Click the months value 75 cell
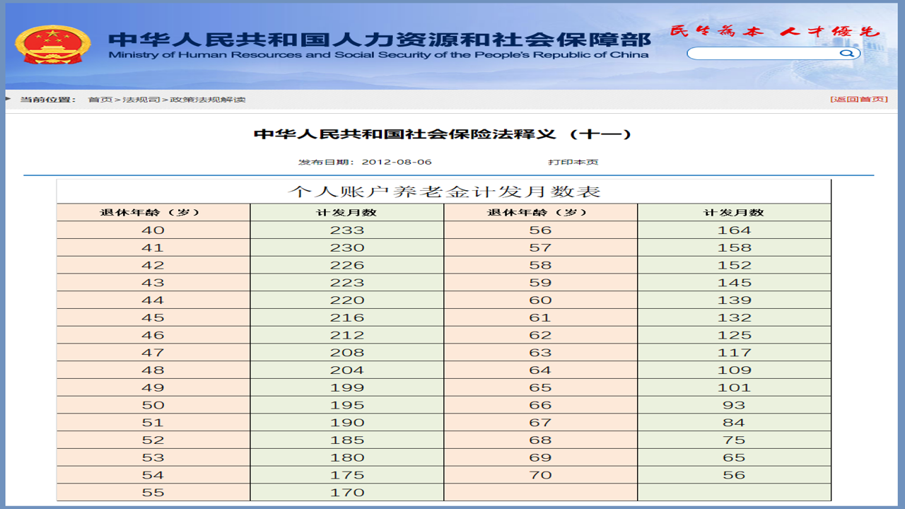 (x=735, y=440)
